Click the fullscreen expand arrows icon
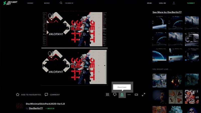Screen dimensions: 201x113 click(143, 95)
